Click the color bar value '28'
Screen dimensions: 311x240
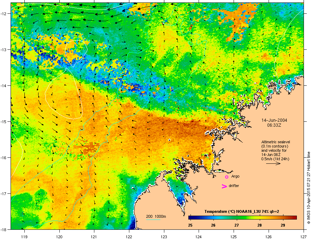[x=260, y=225]
